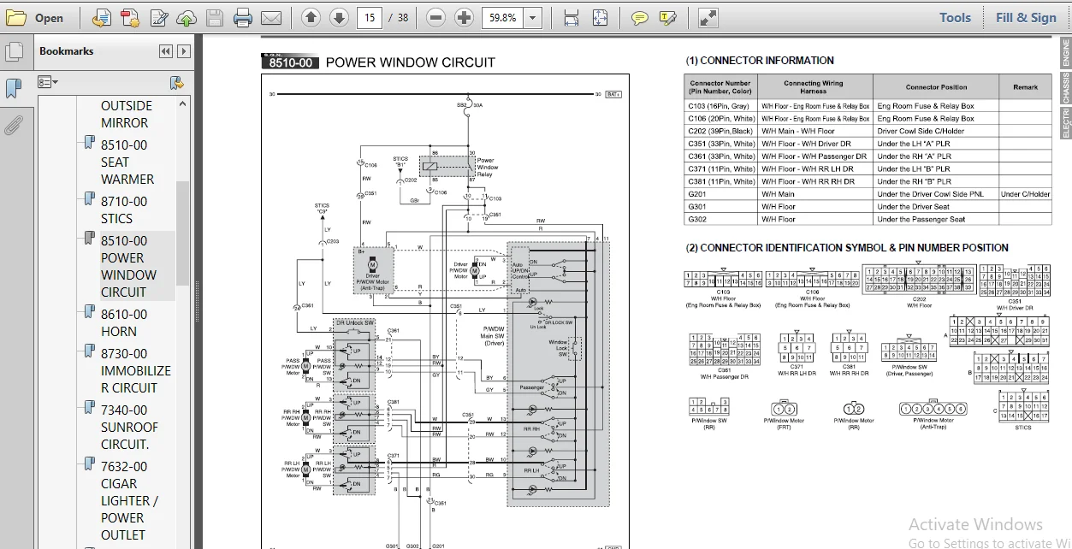Click the bookmark icon beside SUNROOF CIRCUIT
The image size is (1072, 549).
[x=89, y=410]
